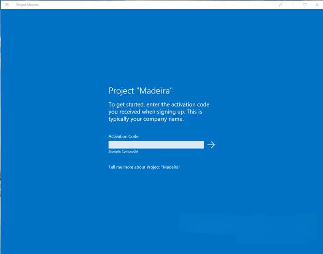Submit activation code with arrow button
Viewport: 323px width, 254px height.
click(211, 145)
